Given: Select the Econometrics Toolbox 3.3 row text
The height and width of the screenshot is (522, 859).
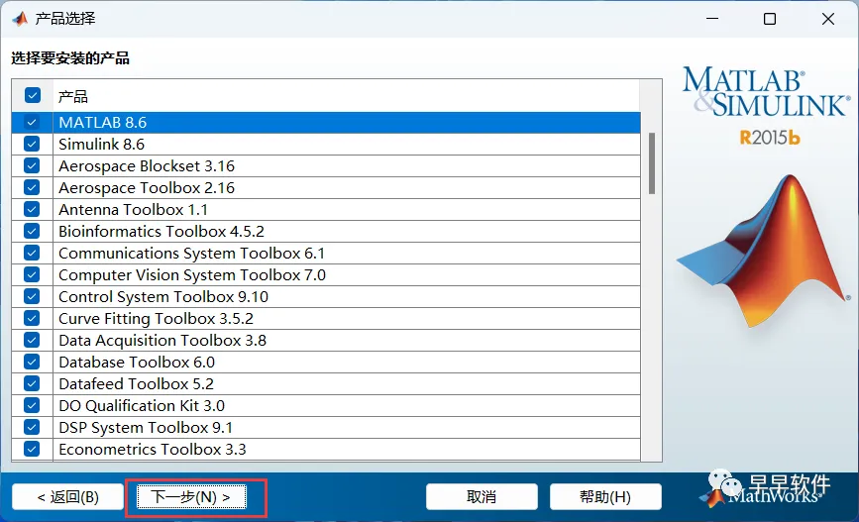Looking at the screenshot, I should pyautogui.click(x=153, y=449).
